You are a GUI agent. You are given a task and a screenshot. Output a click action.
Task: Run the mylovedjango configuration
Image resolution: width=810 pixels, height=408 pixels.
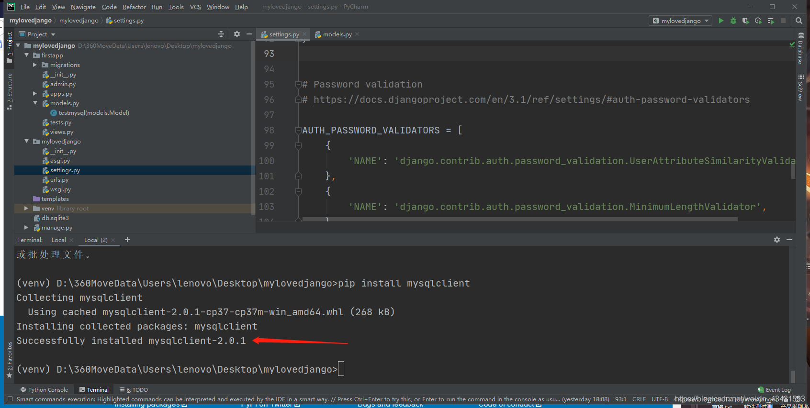(x=721, y=21)
